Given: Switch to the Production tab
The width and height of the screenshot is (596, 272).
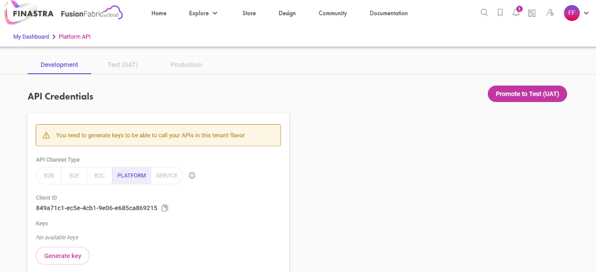Looking at the screenshot, I should pos(186,65).
